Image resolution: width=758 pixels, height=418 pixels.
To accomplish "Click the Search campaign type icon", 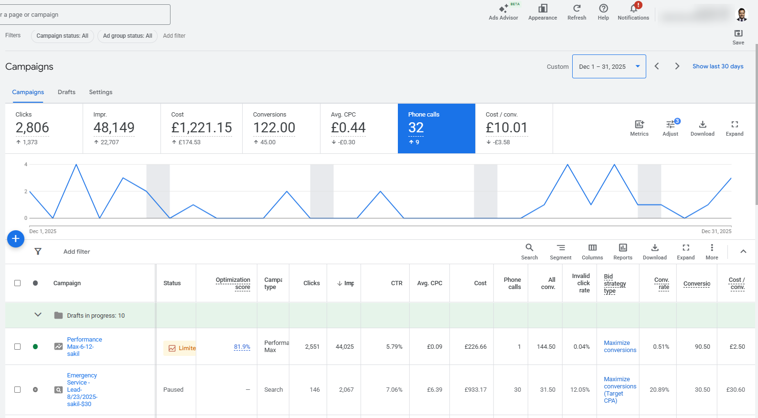I will (x=58, y=390).
